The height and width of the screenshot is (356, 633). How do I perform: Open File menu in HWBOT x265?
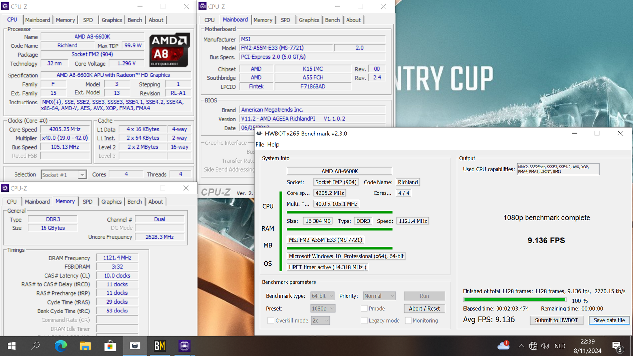(260, 144)
